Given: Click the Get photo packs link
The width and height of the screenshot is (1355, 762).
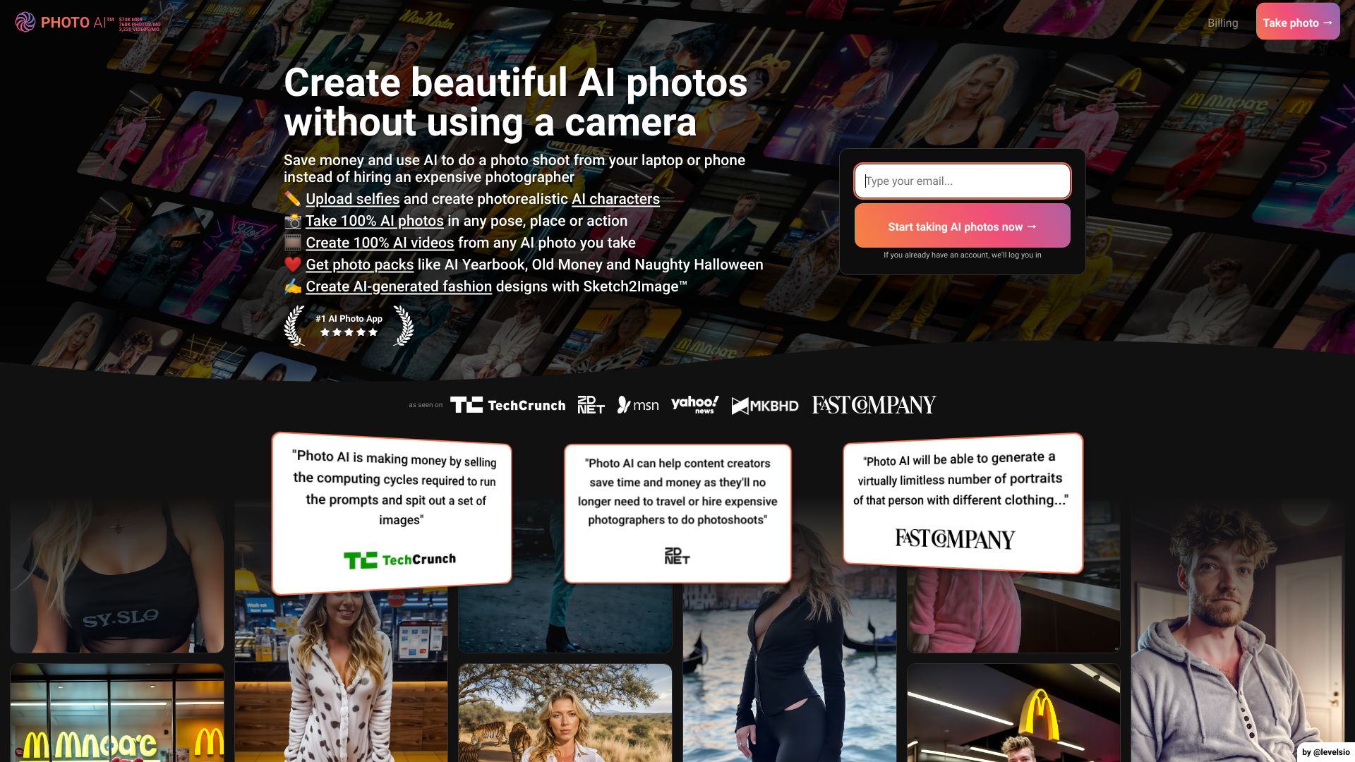Looking at the screenshot, I should [x=359, y=265].
